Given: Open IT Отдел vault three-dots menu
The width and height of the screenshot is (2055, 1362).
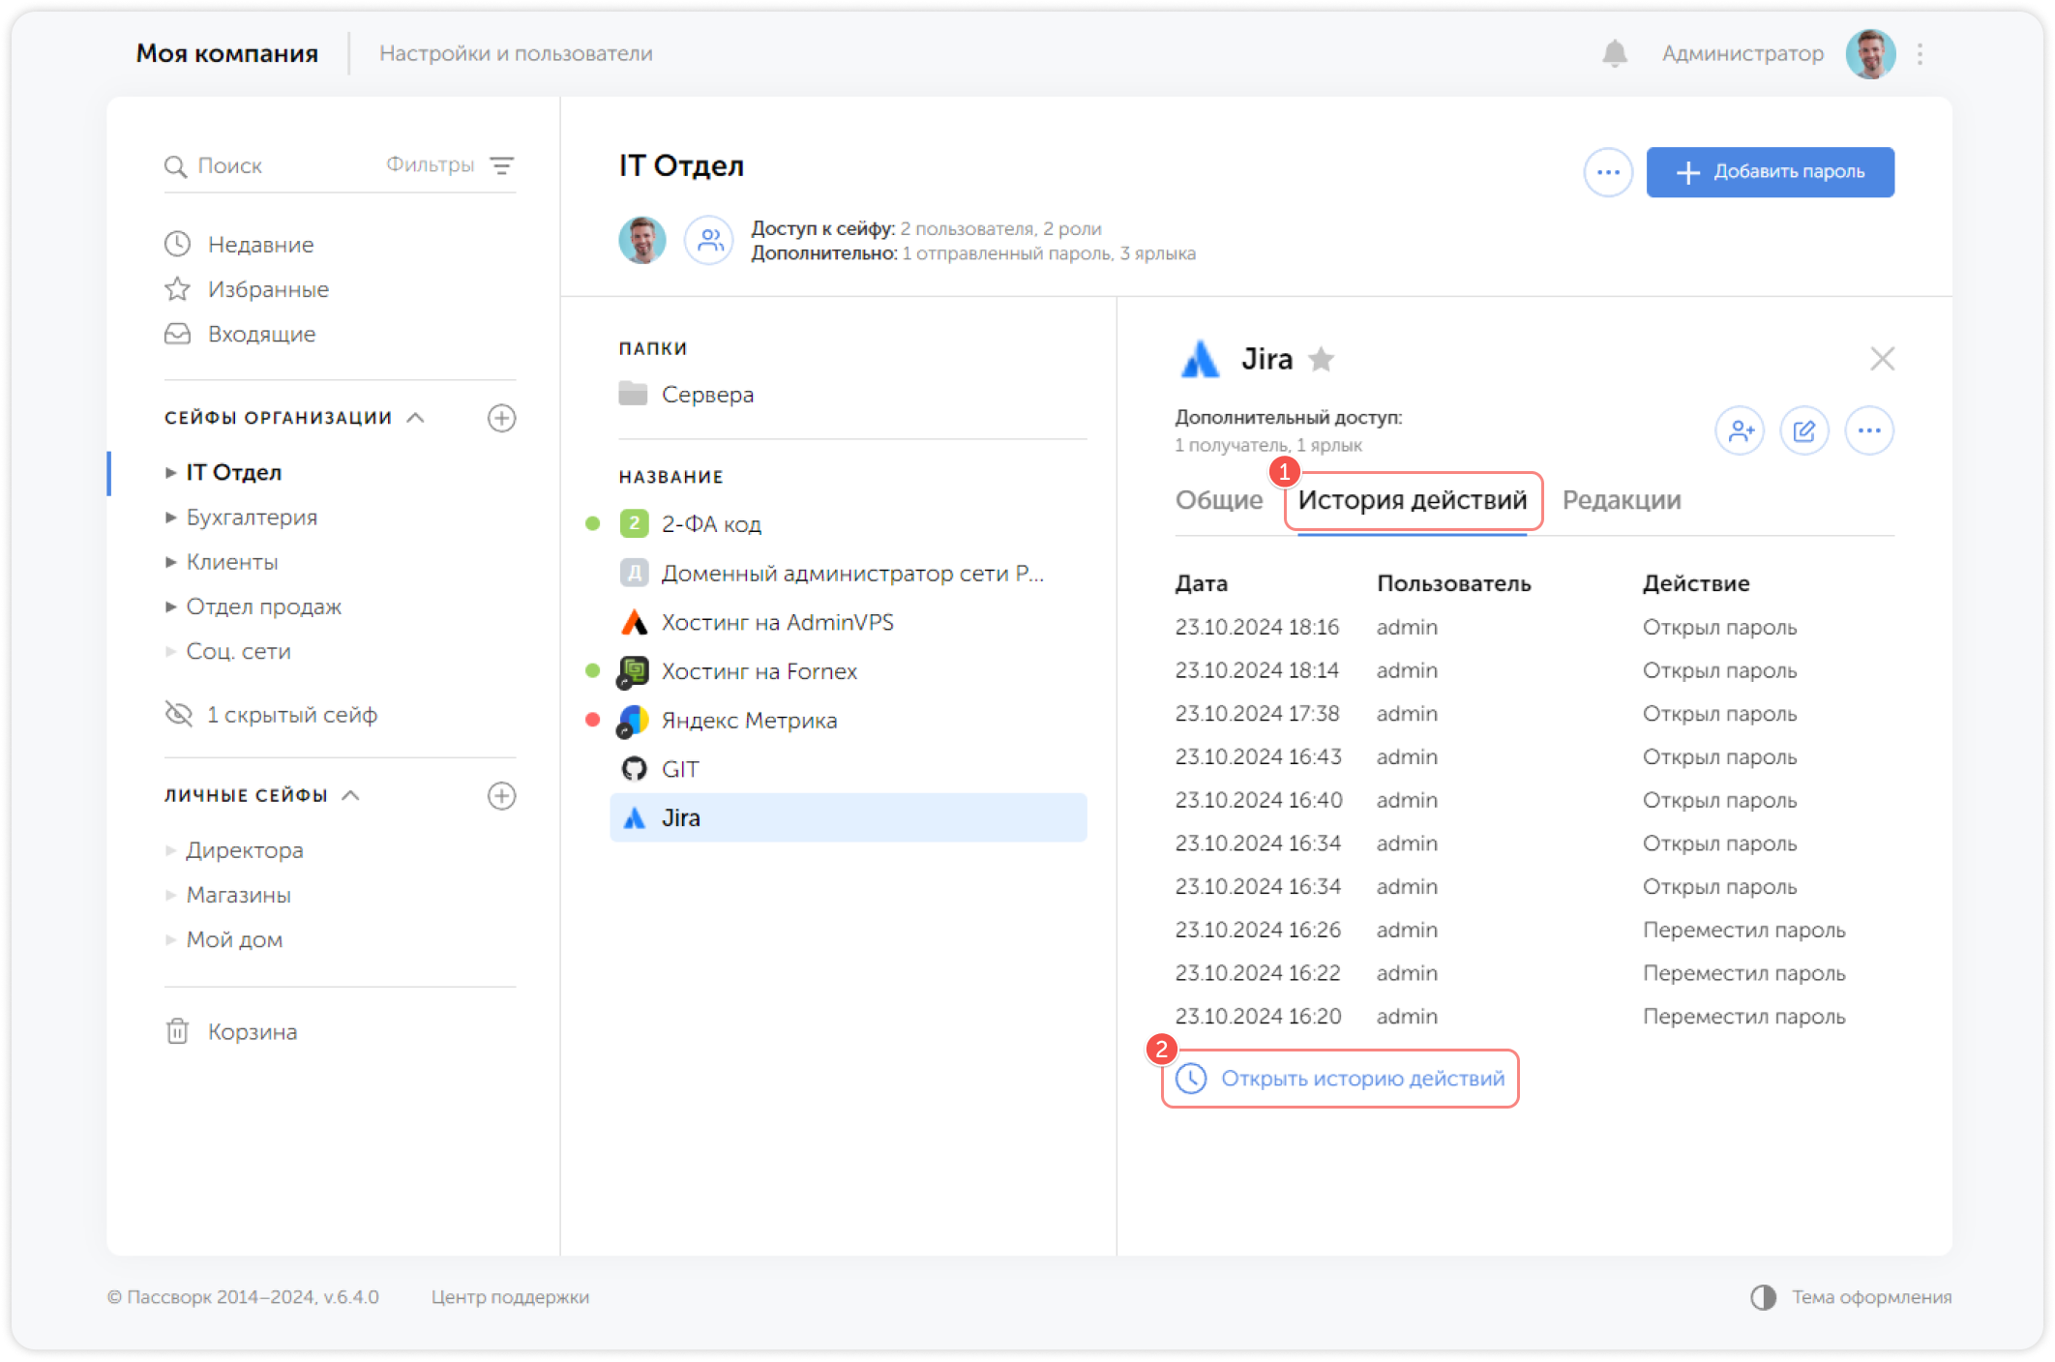Looking at the screenshot, I should click(1608, 172).
